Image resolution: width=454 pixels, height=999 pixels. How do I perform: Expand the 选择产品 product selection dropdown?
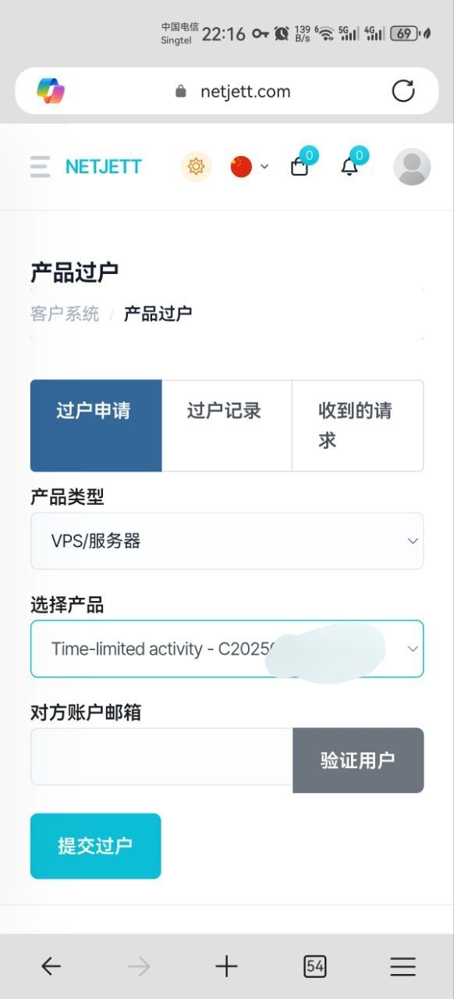(x=227, y=649)
